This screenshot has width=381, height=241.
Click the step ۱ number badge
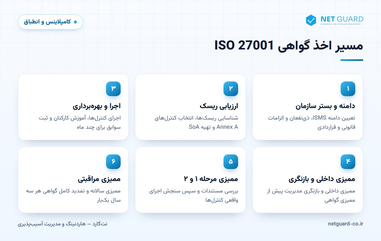pos(348,89)
